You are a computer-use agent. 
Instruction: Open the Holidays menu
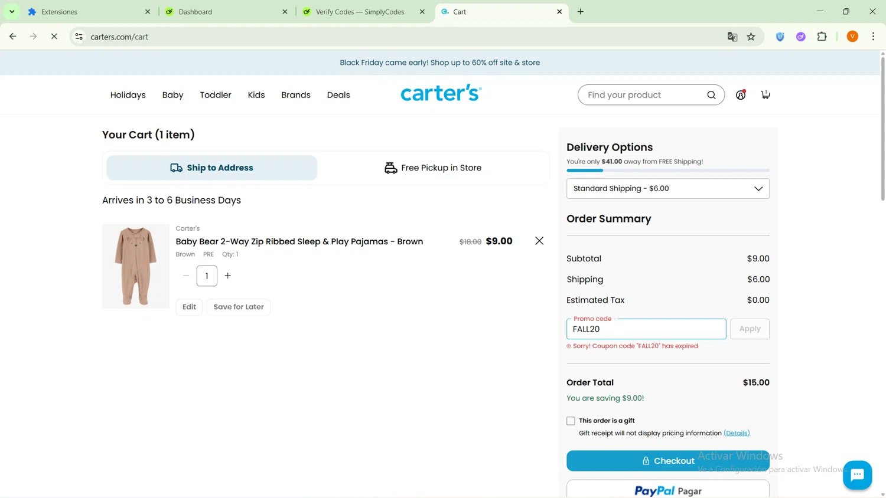[x=128, y=95]
